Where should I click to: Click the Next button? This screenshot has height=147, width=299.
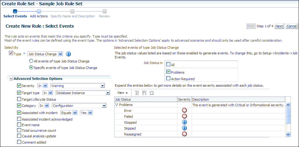pos(279,26)
